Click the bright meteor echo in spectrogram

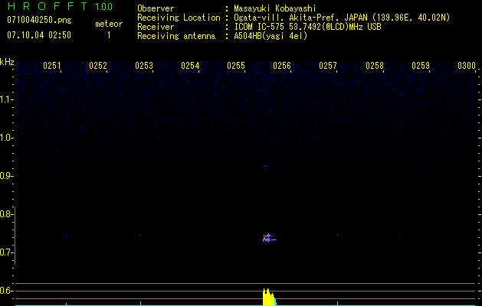click(269, 238)
